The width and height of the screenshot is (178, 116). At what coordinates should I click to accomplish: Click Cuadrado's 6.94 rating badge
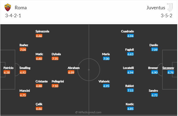pos(130,36)
